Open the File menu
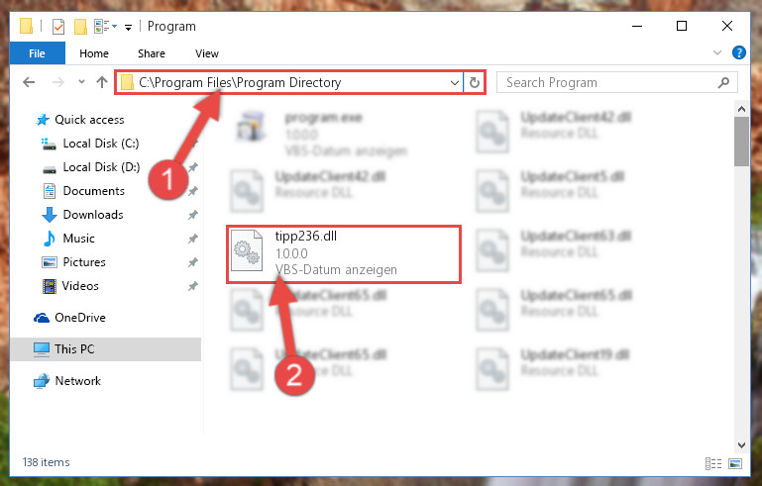 (37, 53)
